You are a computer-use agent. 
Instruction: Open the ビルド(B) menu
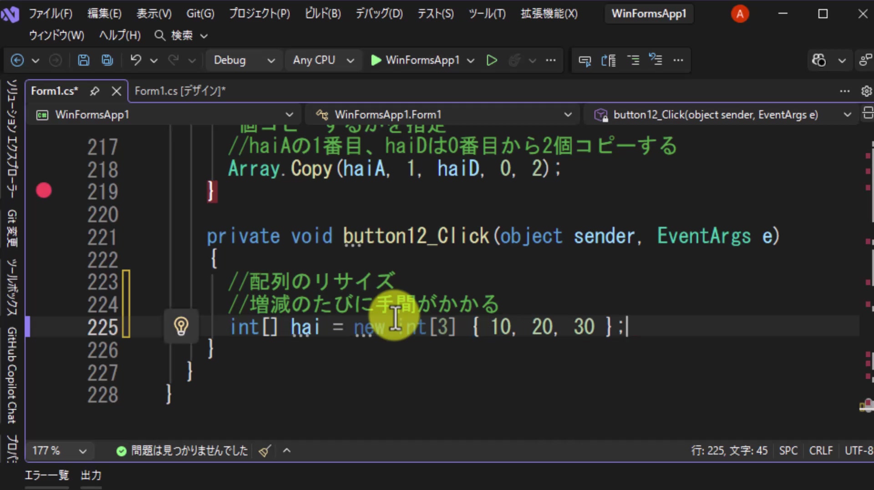coord(323,14)
